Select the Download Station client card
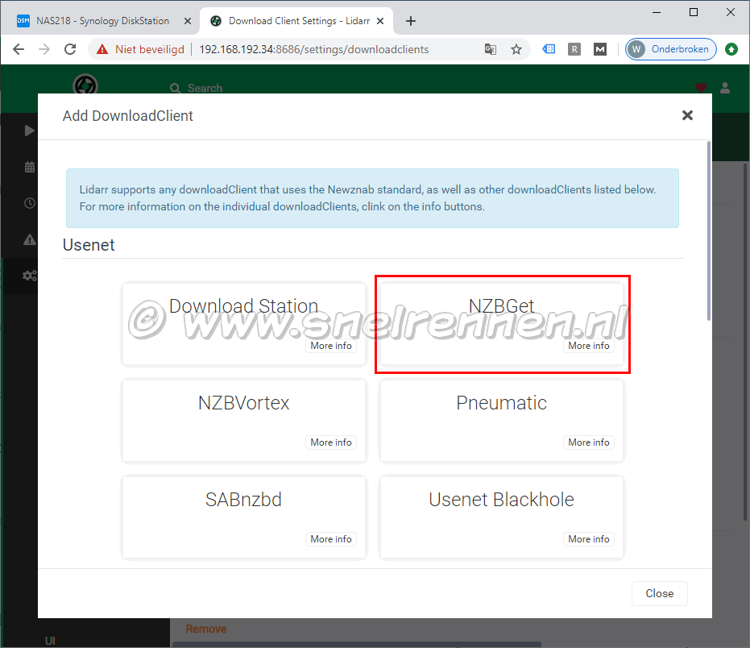750x648 pixels. tap(244, 324)
